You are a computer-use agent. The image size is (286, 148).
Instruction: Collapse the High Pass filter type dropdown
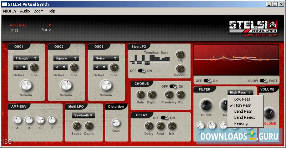coord(240,93)
